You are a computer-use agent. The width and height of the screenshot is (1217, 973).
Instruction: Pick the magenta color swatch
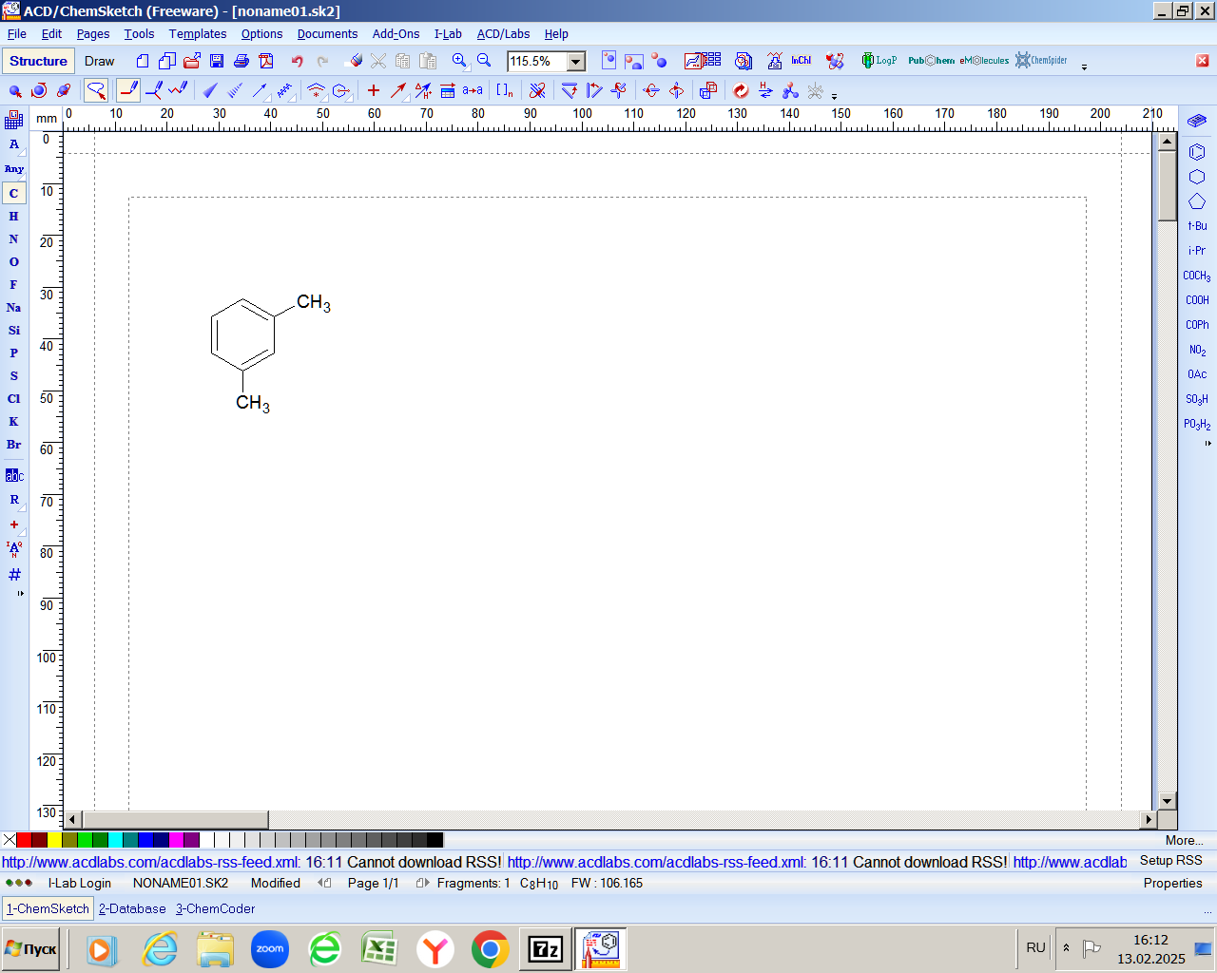point(176,840)
